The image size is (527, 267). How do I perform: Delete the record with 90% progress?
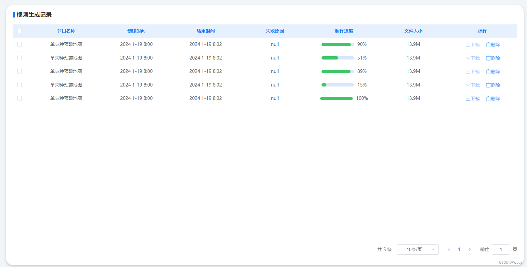point(493,45)
